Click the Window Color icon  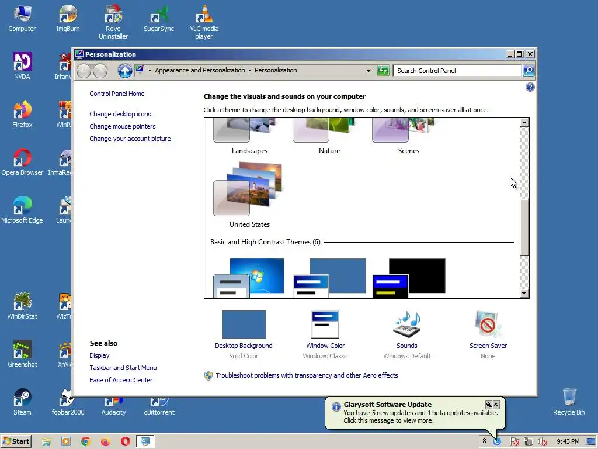[325, 324]
